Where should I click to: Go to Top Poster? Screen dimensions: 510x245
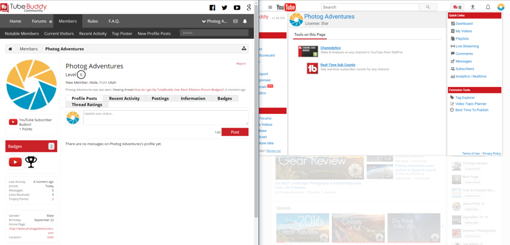click(122, 33)
